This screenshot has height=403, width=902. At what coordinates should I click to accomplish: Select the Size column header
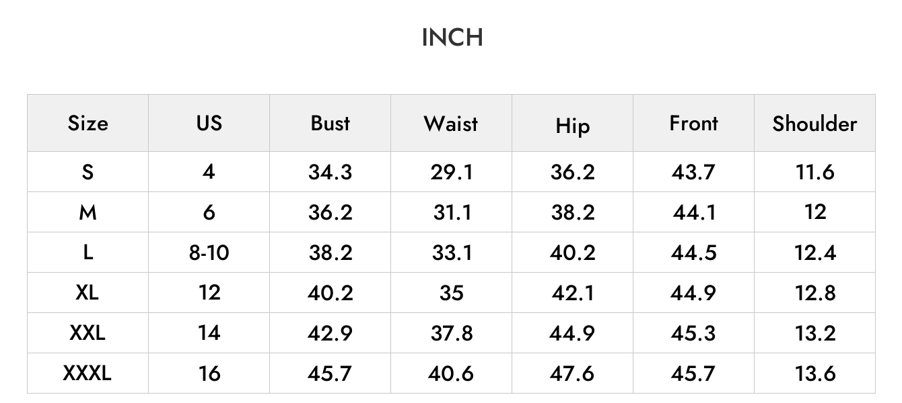tap(88, 124)
